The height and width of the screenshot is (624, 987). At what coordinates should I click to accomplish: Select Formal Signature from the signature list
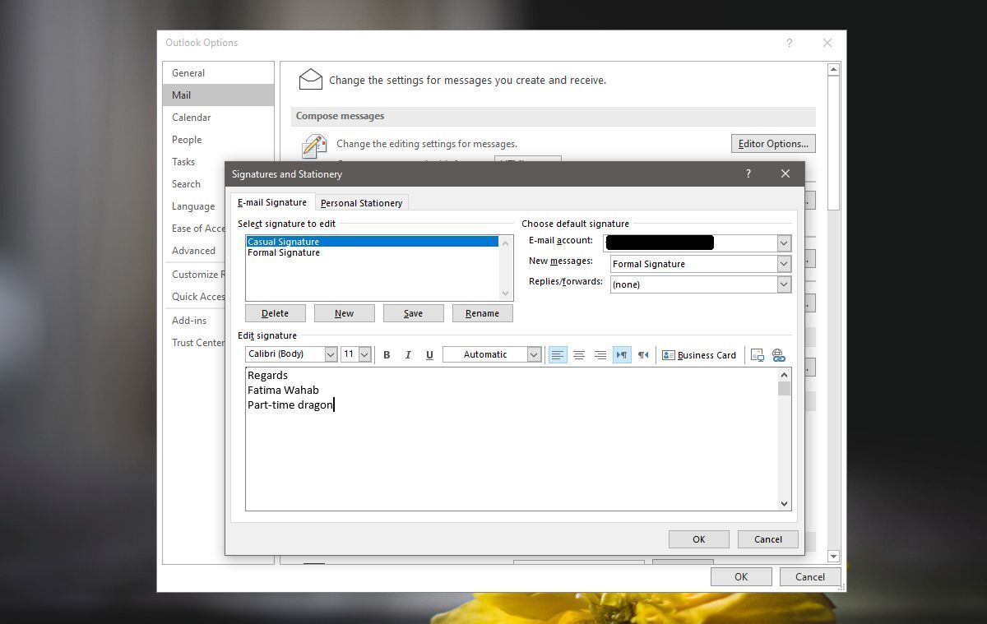[284, 252]
